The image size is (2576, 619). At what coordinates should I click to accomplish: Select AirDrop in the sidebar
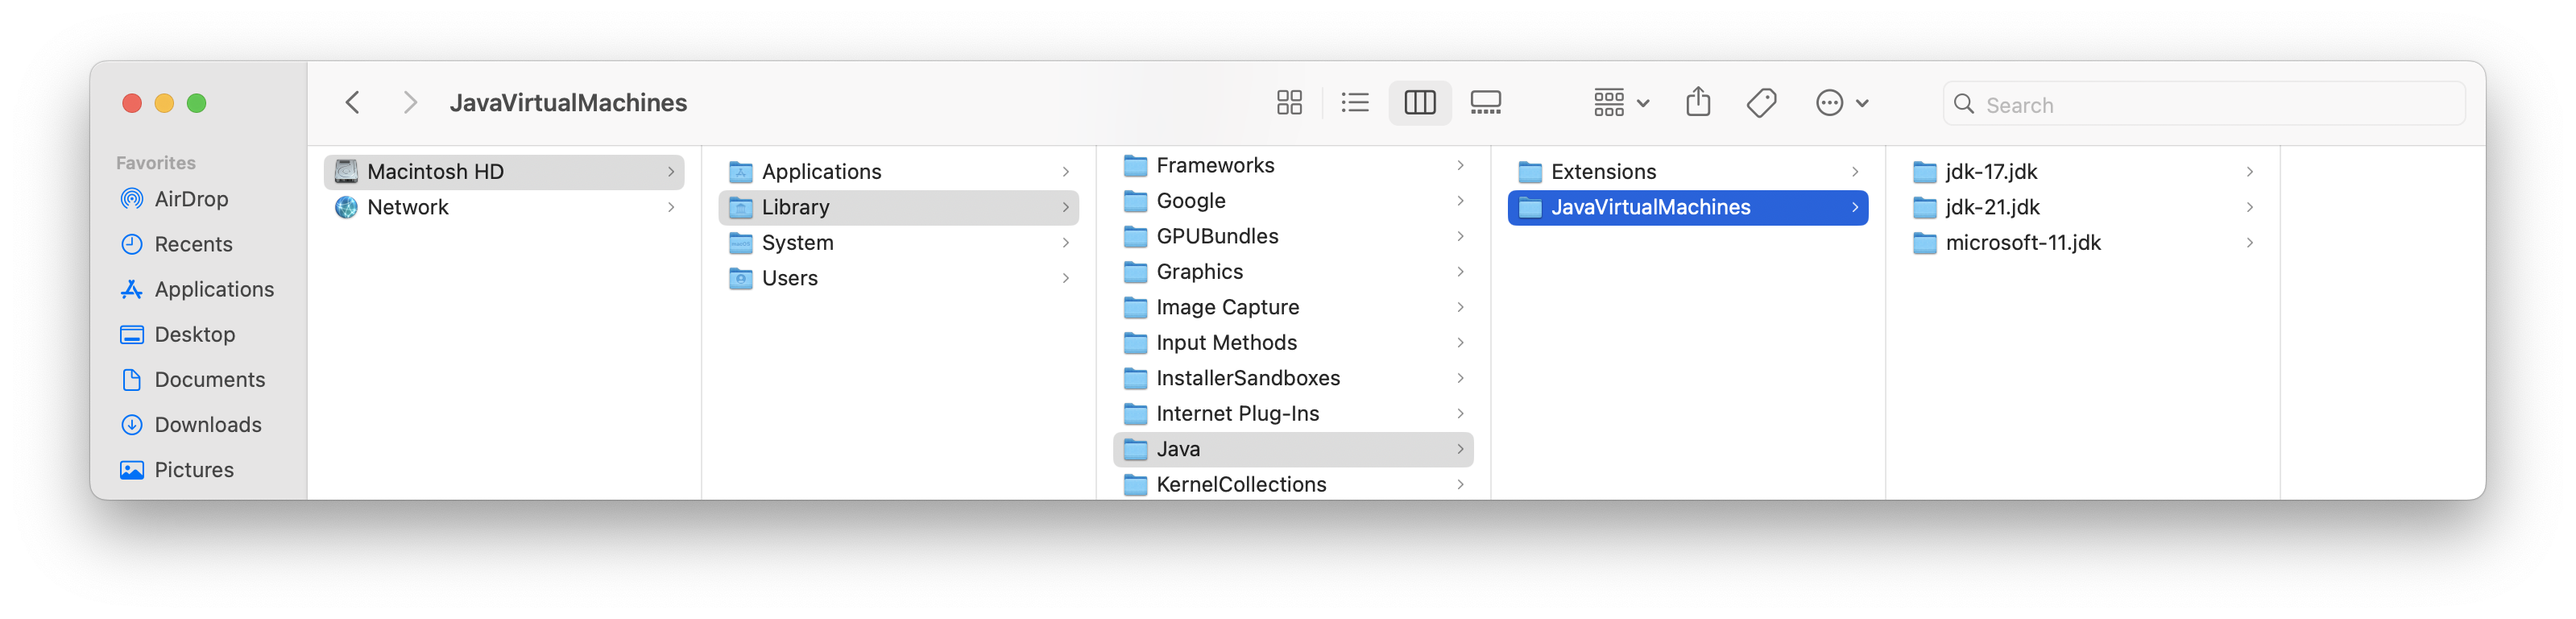coord(190,198)
